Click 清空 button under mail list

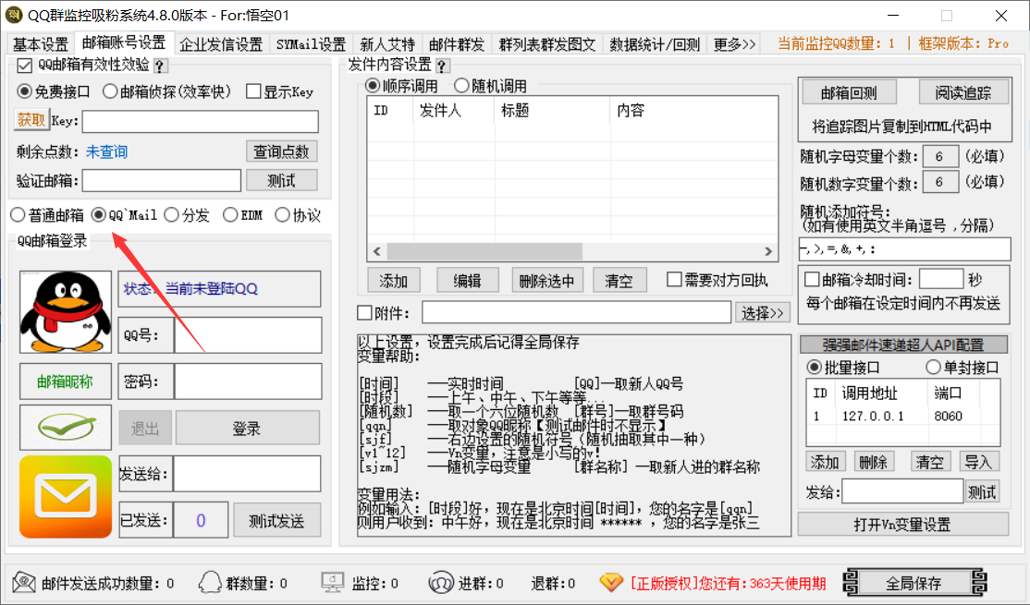[619, 281]
